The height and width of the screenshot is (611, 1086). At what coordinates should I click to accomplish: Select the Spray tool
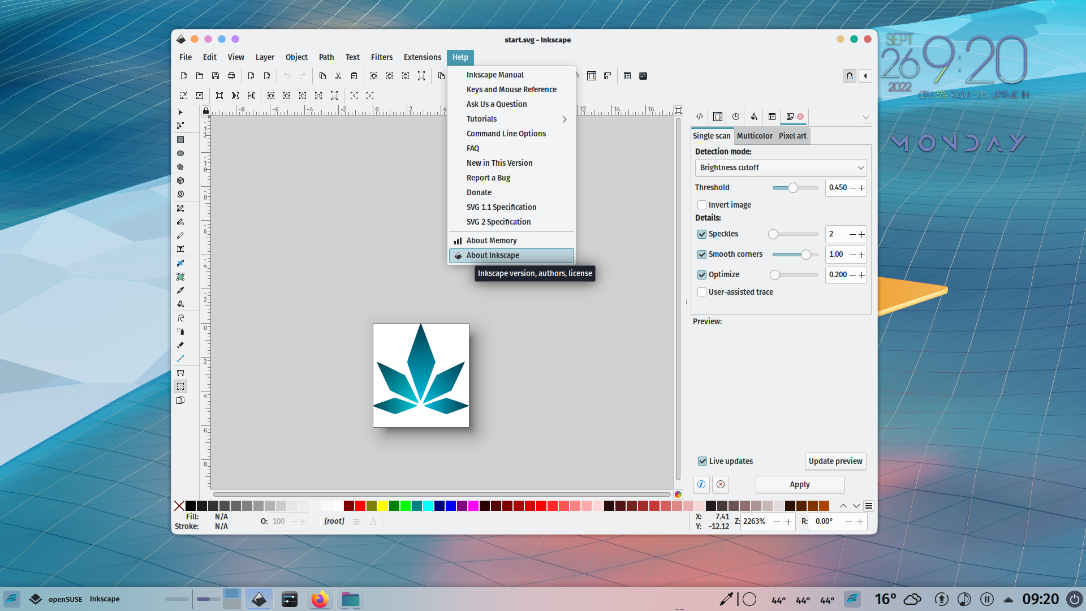180,332
